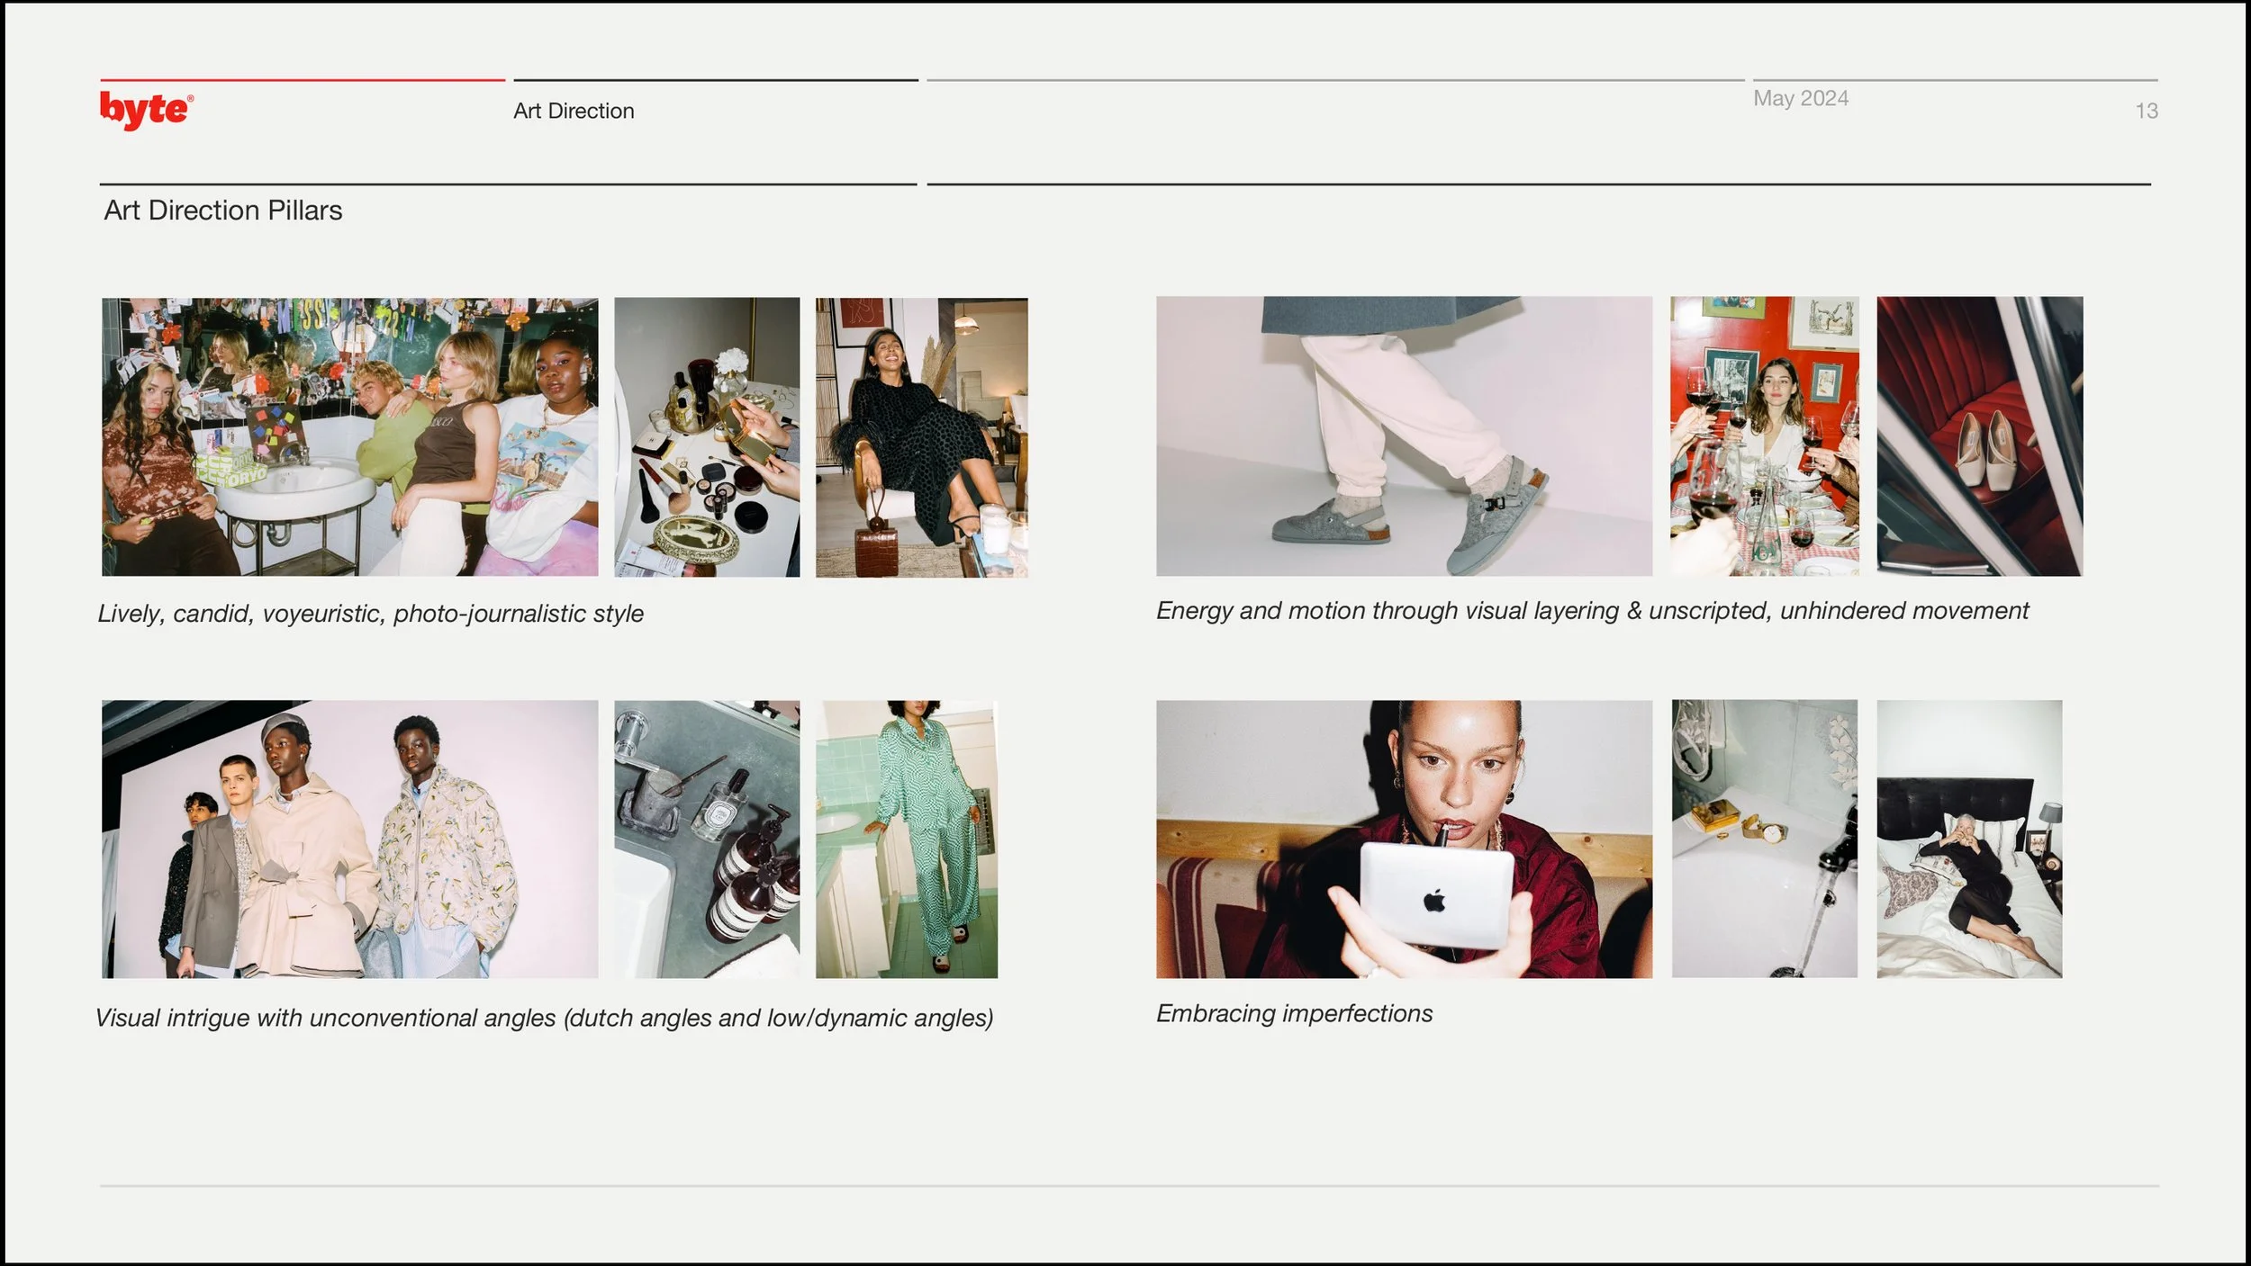
Task: Open the green pajama set photo
Action: pyautogui.click(x=906, y=839)
